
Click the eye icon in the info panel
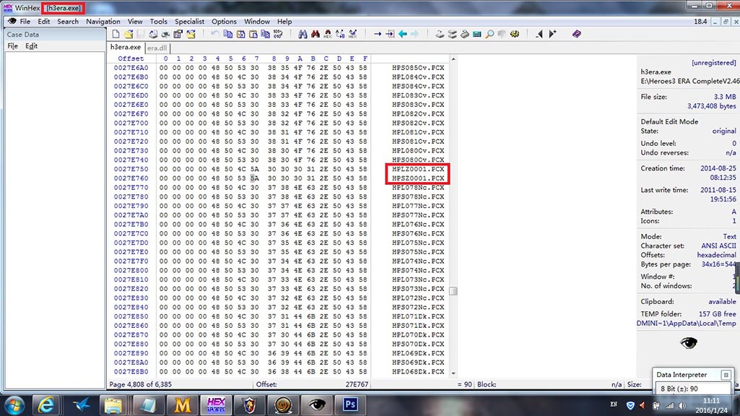click(x=689, y=343)
